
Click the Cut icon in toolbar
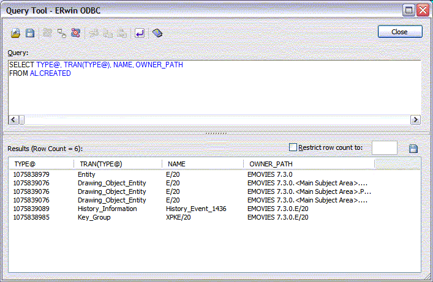coord(94,33)
